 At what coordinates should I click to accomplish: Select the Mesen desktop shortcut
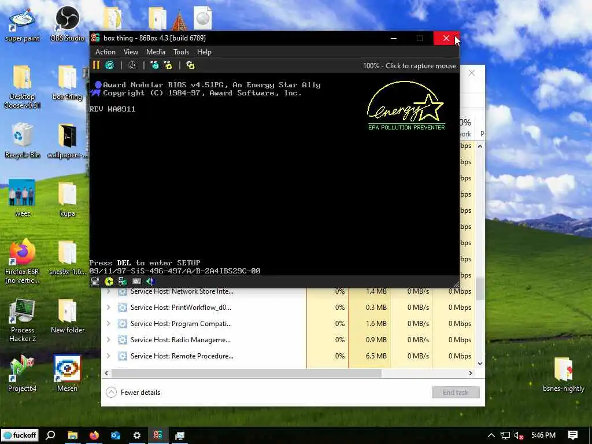[67, 374]
